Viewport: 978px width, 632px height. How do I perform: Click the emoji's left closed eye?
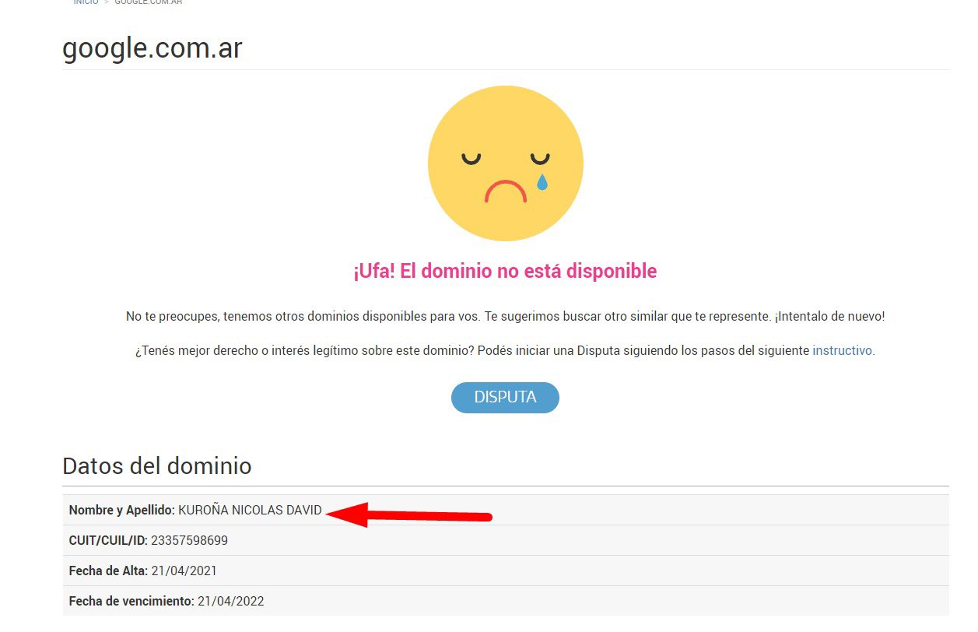click(471, 160)
